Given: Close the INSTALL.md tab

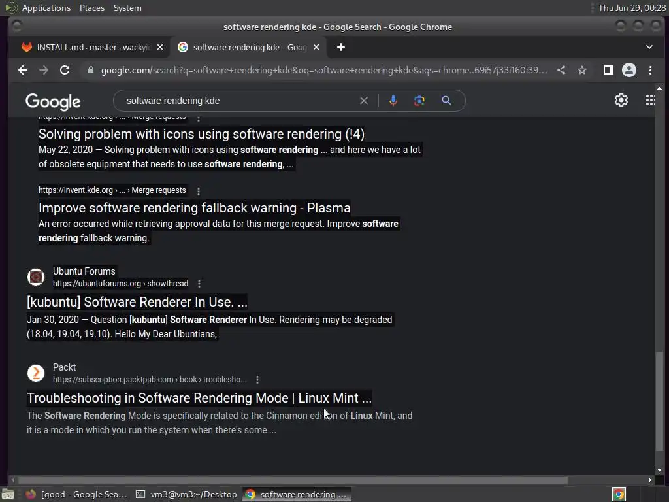Looking at the screenshot, I should click(160, 47).
